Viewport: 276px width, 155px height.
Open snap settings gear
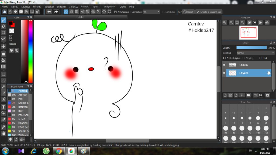click(109, 12)
